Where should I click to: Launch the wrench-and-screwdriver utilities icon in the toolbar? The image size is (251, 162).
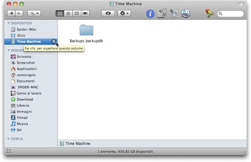coord(174,13)
